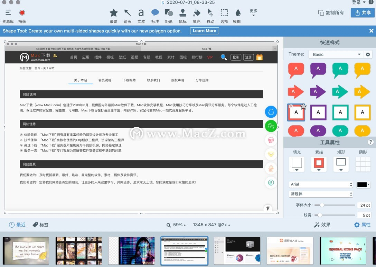376x267 pixels.
Task: Open the Basic theme dropdown
Action: coord(335,54)
